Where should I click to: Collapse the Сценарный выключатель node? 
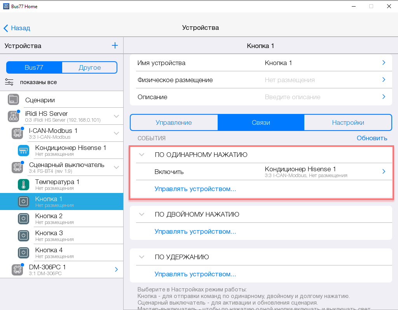(116, 167)
